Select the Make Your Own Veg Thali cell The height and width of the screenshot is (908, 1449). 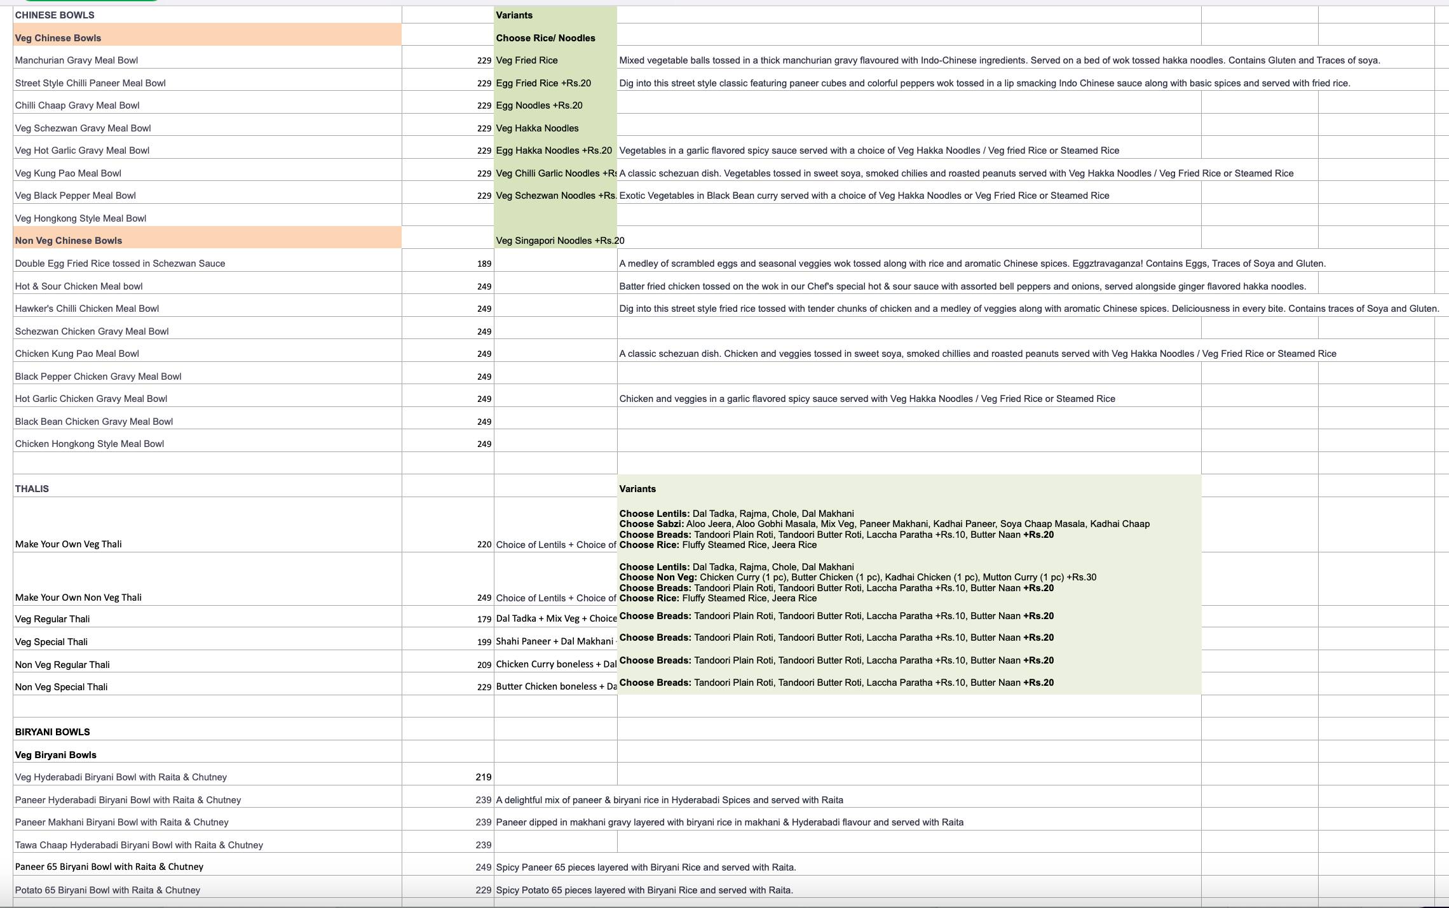(68, 544)
